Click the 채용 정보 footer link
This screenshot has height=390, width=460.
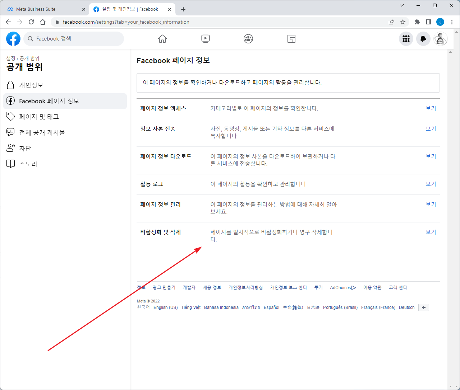point(212,288)
